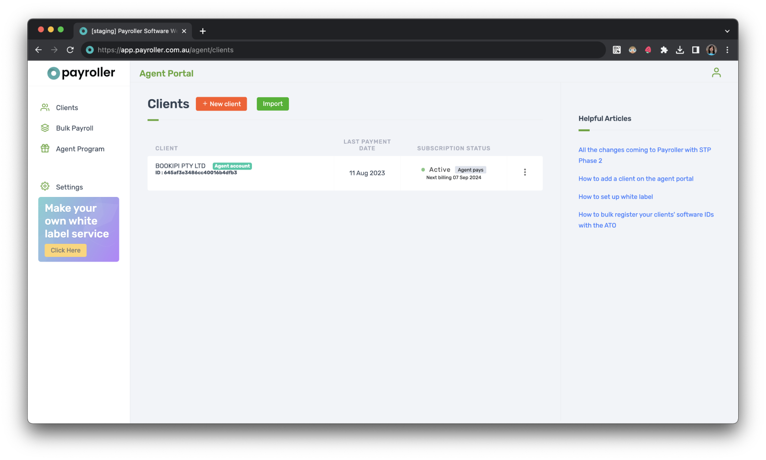
Task: Open the user profile icon
Action: pyautogui.click(x=716, y=73)
